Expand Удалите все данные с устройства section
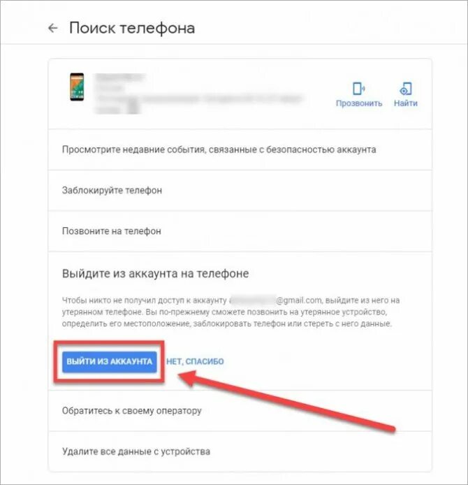Viewport: 468px width, 485px height. [x=240, y=451]
